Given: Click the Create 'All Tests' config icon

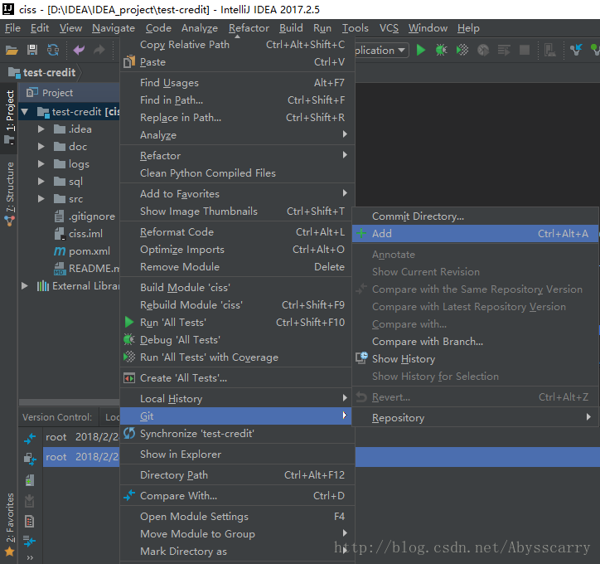Looking at the screenshot, I should coord(129,378).
